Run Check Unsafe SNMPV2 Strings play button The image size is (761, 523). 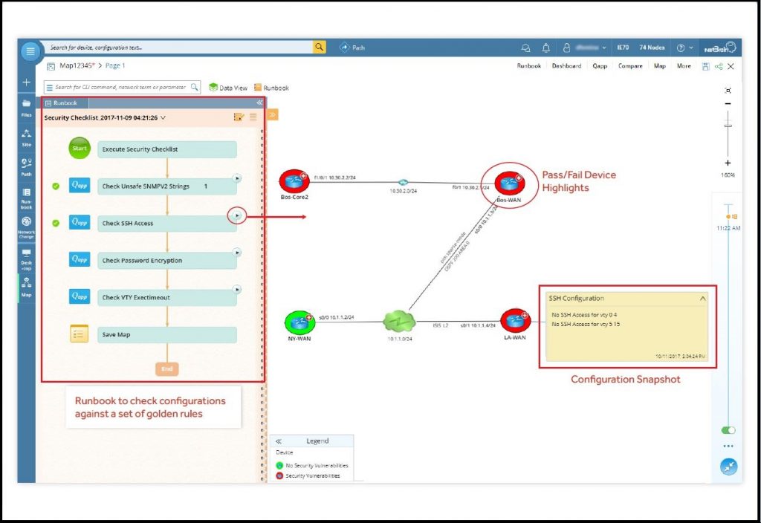[x=236, y=178]
